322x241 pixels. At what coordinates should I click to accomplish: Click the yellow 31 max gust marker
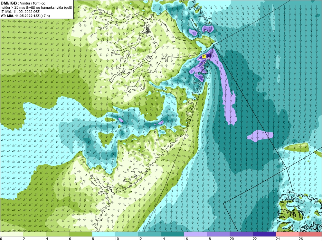click(x=204, y=56)
